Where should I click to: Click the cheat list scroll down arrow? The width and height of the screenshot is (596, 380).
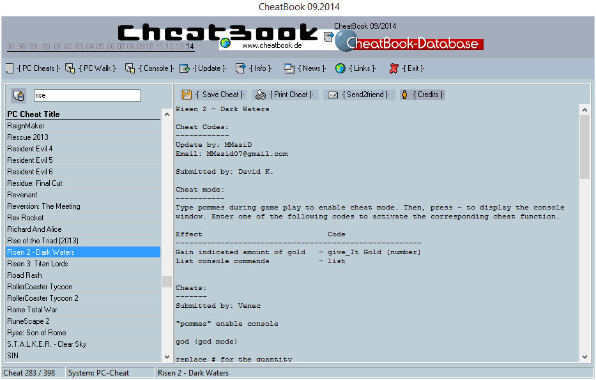pos(167,357)
